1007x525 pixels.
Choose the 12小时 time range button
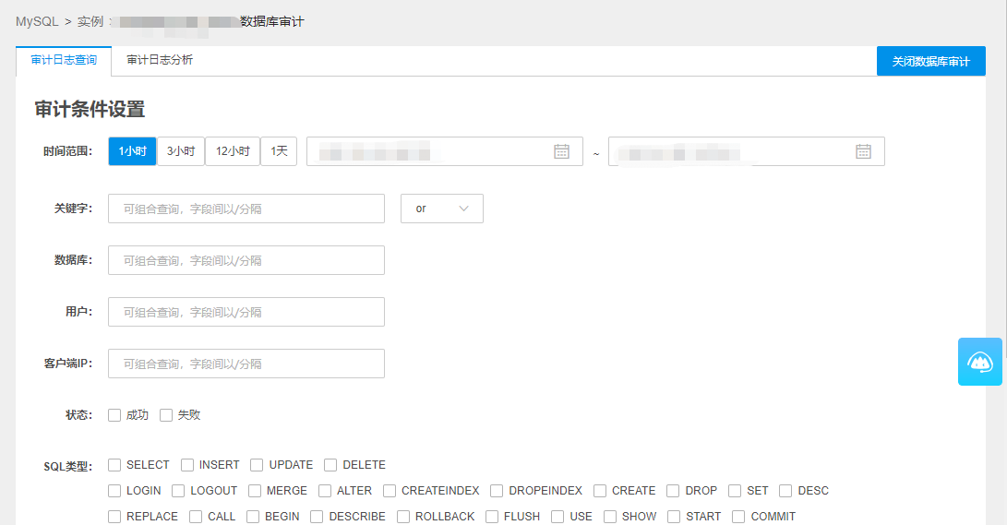click(x=233, y=151)
